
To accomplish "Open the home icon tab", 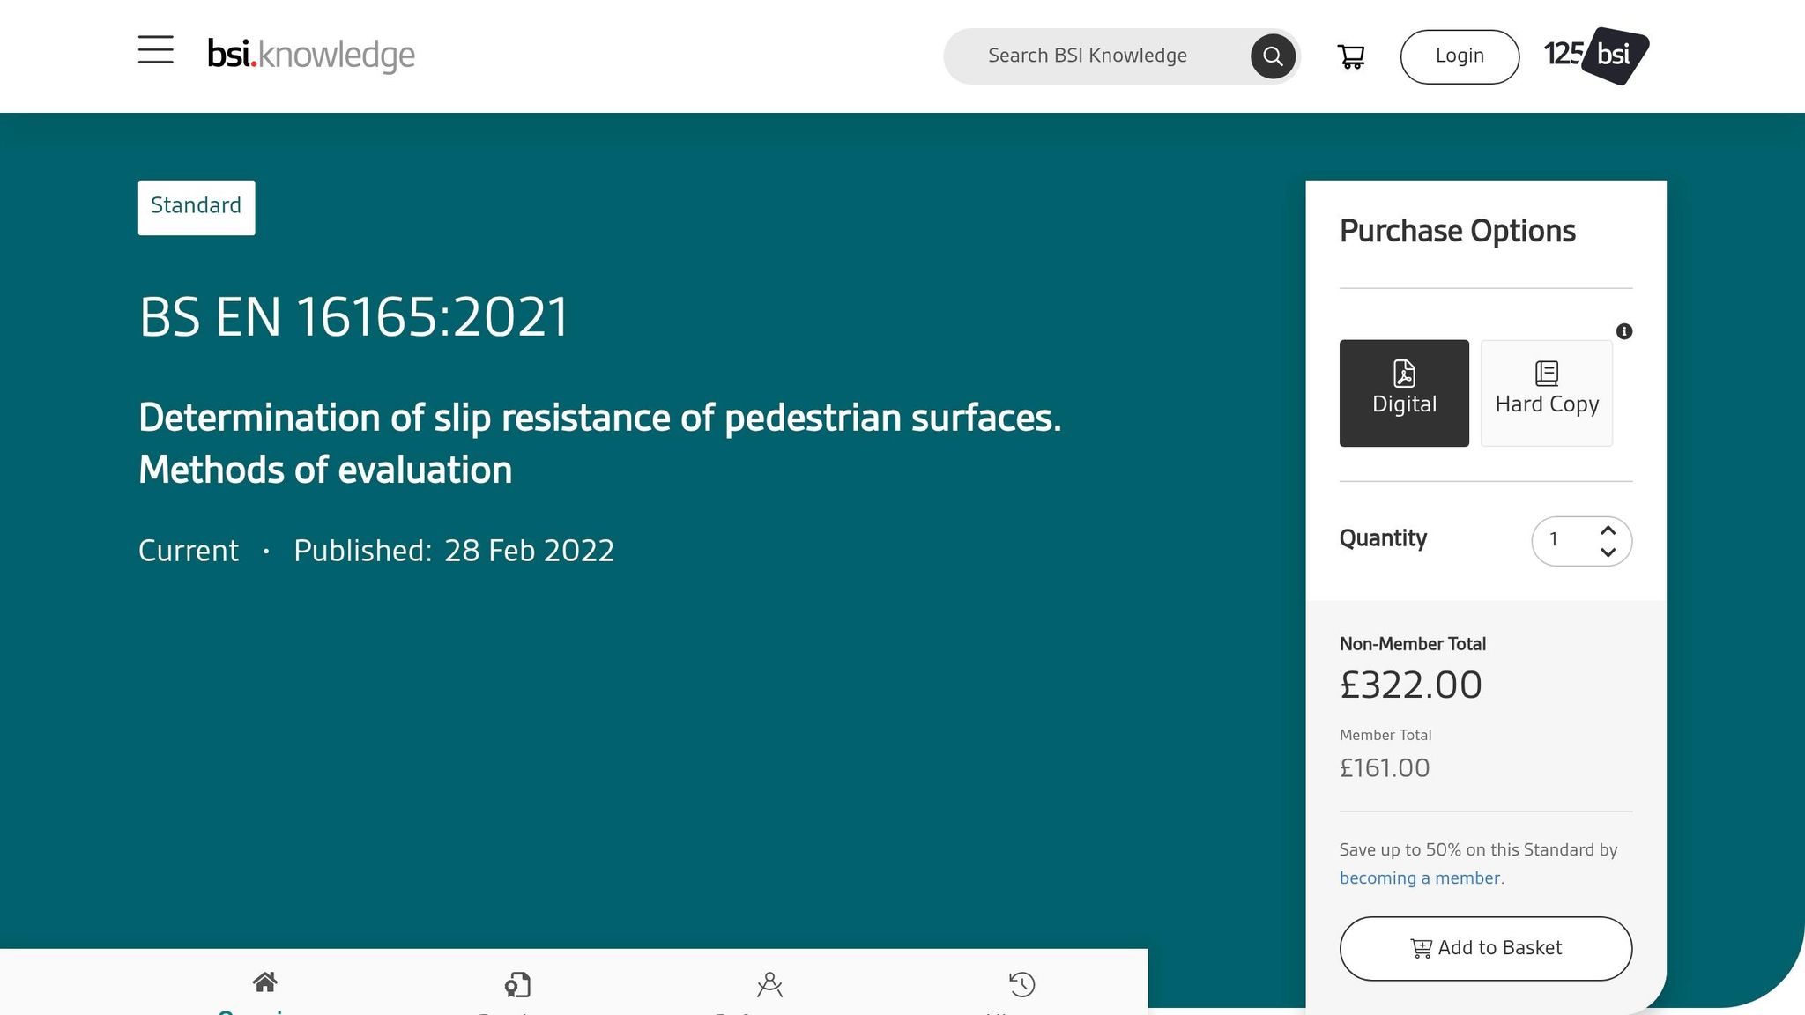I will 265,982.
